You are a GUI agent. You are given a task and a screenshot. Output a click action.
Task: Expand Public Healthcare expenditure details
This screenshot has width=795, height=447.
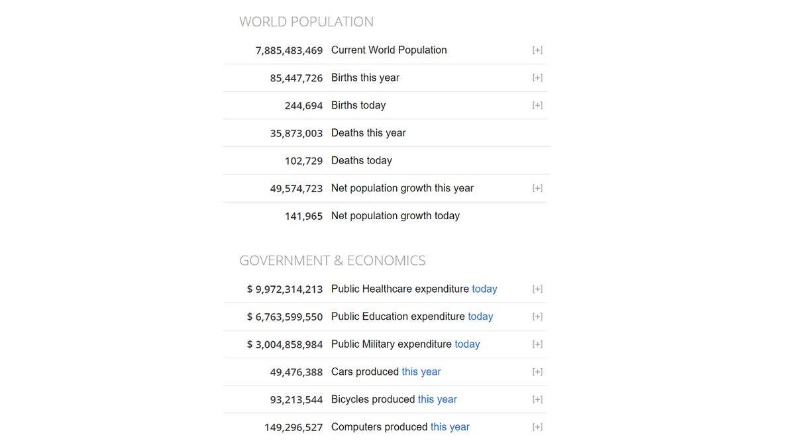click(537, 289)
